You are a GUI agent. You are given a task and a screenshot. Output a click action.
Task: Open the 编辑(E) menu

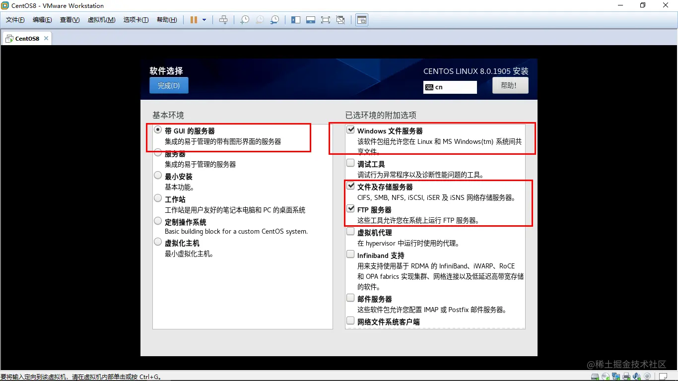pos(42,20)
